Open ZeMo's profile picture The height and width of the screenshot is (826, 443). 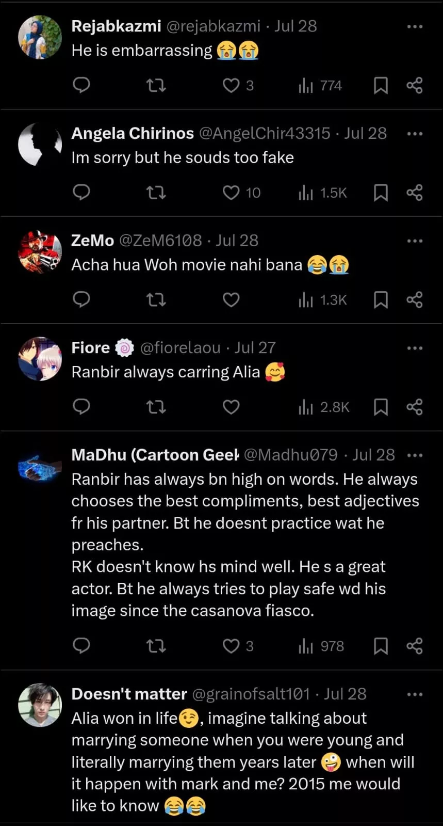click(x=40, y=252)
